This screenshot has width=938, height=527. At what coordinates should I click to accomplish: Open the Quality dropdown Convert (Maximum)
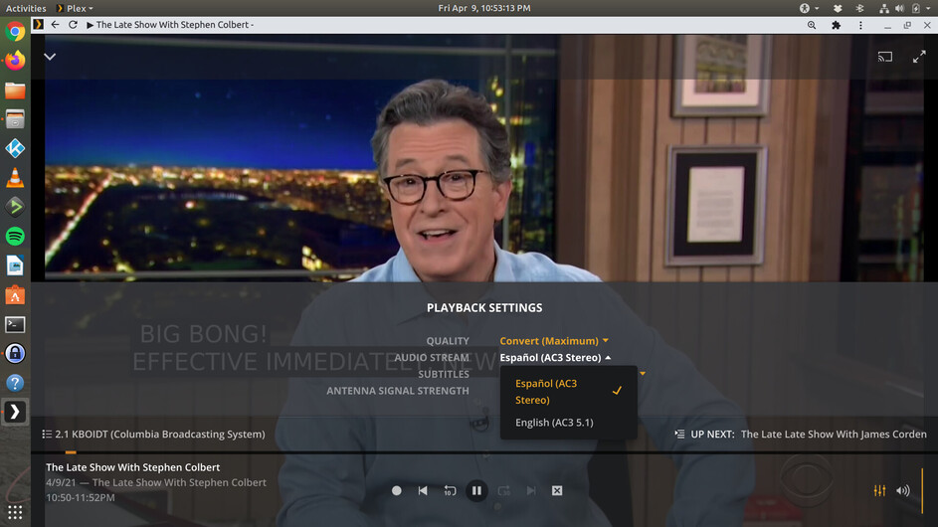554,340
